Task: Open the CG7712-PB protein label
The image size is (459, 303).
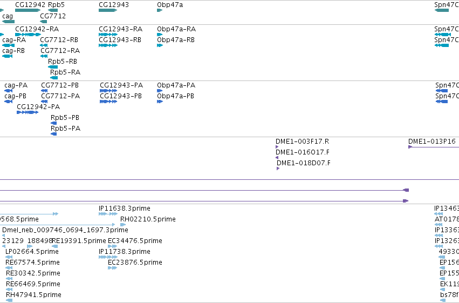Action: tap(60, 85)
